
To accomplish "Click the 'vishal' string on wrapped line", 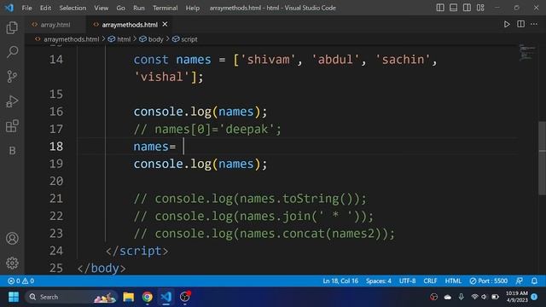I will tap(162, 77).
